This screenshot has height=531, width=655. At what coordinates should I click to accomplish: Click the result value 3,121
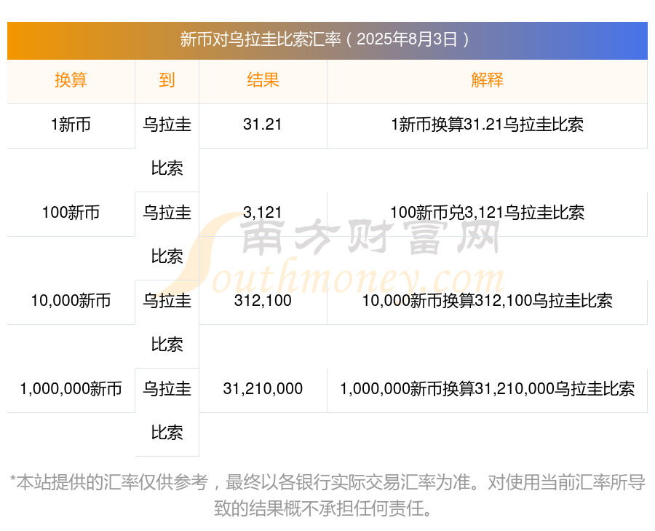[263, 213]
